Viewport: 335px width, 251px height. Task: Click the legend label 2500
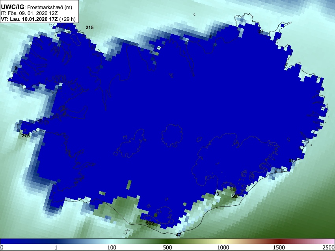(x=329, y=247)
